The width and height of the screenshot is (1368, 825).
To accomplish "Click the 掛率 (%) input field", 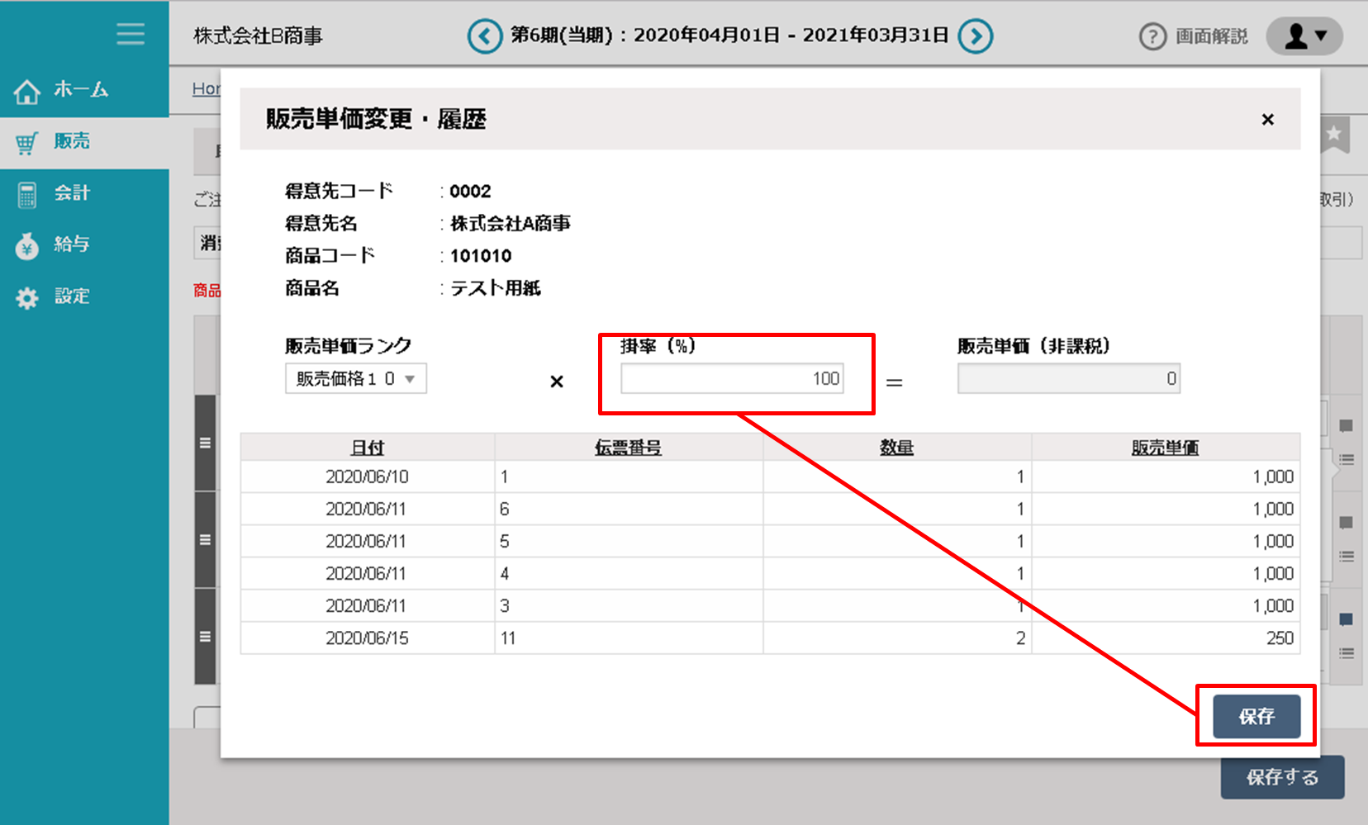I will pos(732,379).
